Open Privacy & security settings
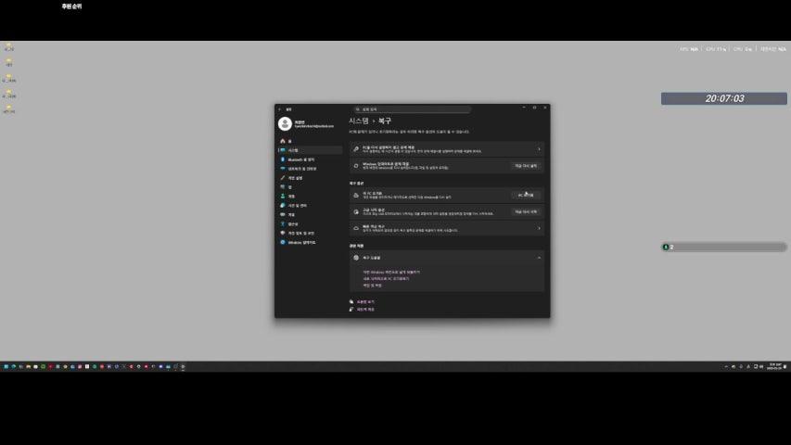 pos(310,233)
